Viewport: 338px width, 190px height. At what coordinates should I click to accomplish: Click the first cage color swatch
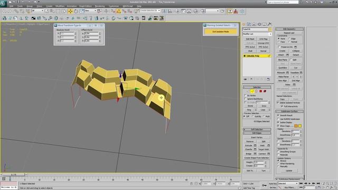(296, 126)
